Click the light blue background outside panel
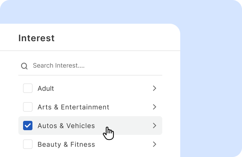Screen dimensions: 242x157 point(211,78)
